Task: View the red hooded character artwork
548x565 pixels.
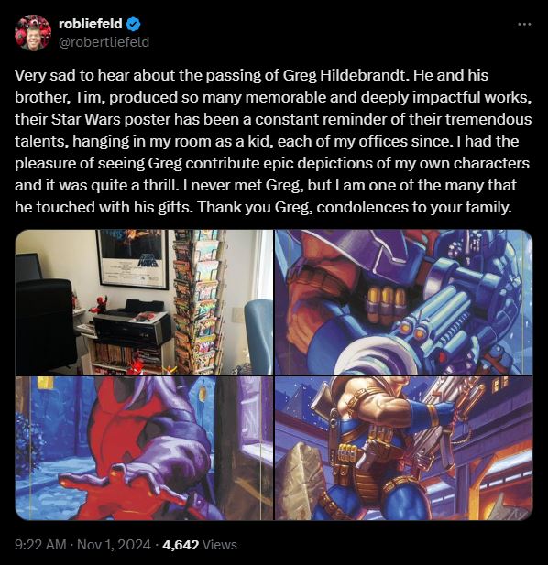Action: pos(144,449)
